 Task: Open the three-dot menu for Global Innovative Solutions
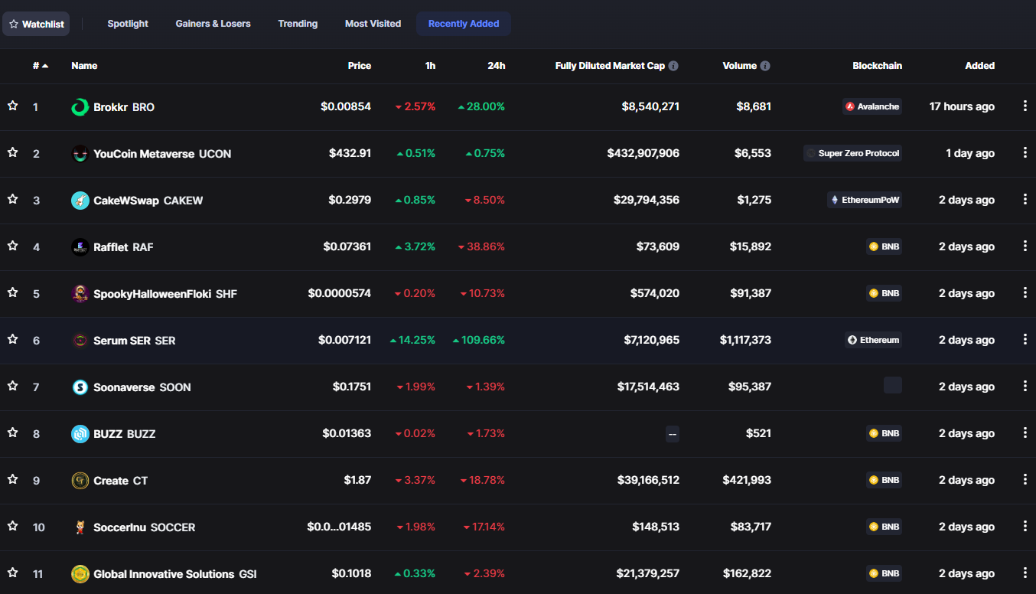[x=1025, y=573]
